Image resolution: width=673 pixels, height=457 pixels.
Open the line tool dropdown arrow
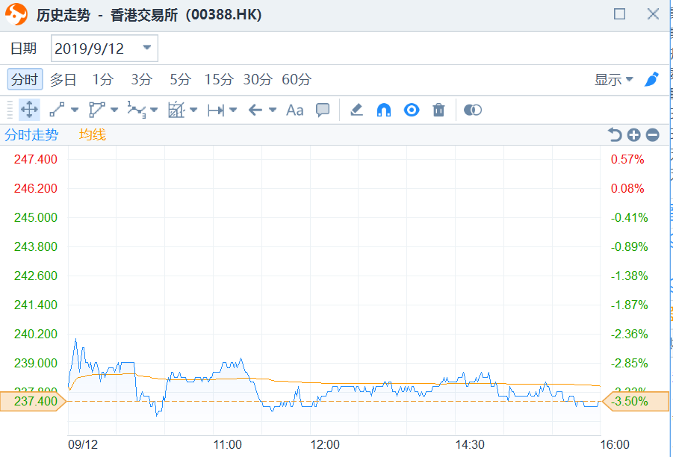point(75,110)
